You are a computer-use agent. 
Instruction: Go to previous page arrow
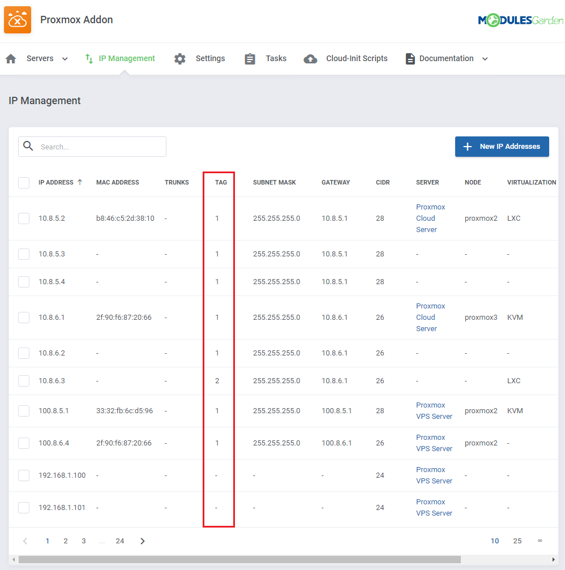[25, 541]
